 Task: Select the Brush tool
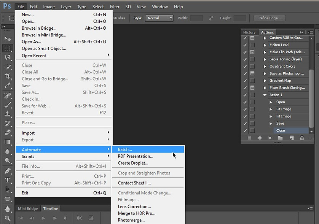[8, 105]
